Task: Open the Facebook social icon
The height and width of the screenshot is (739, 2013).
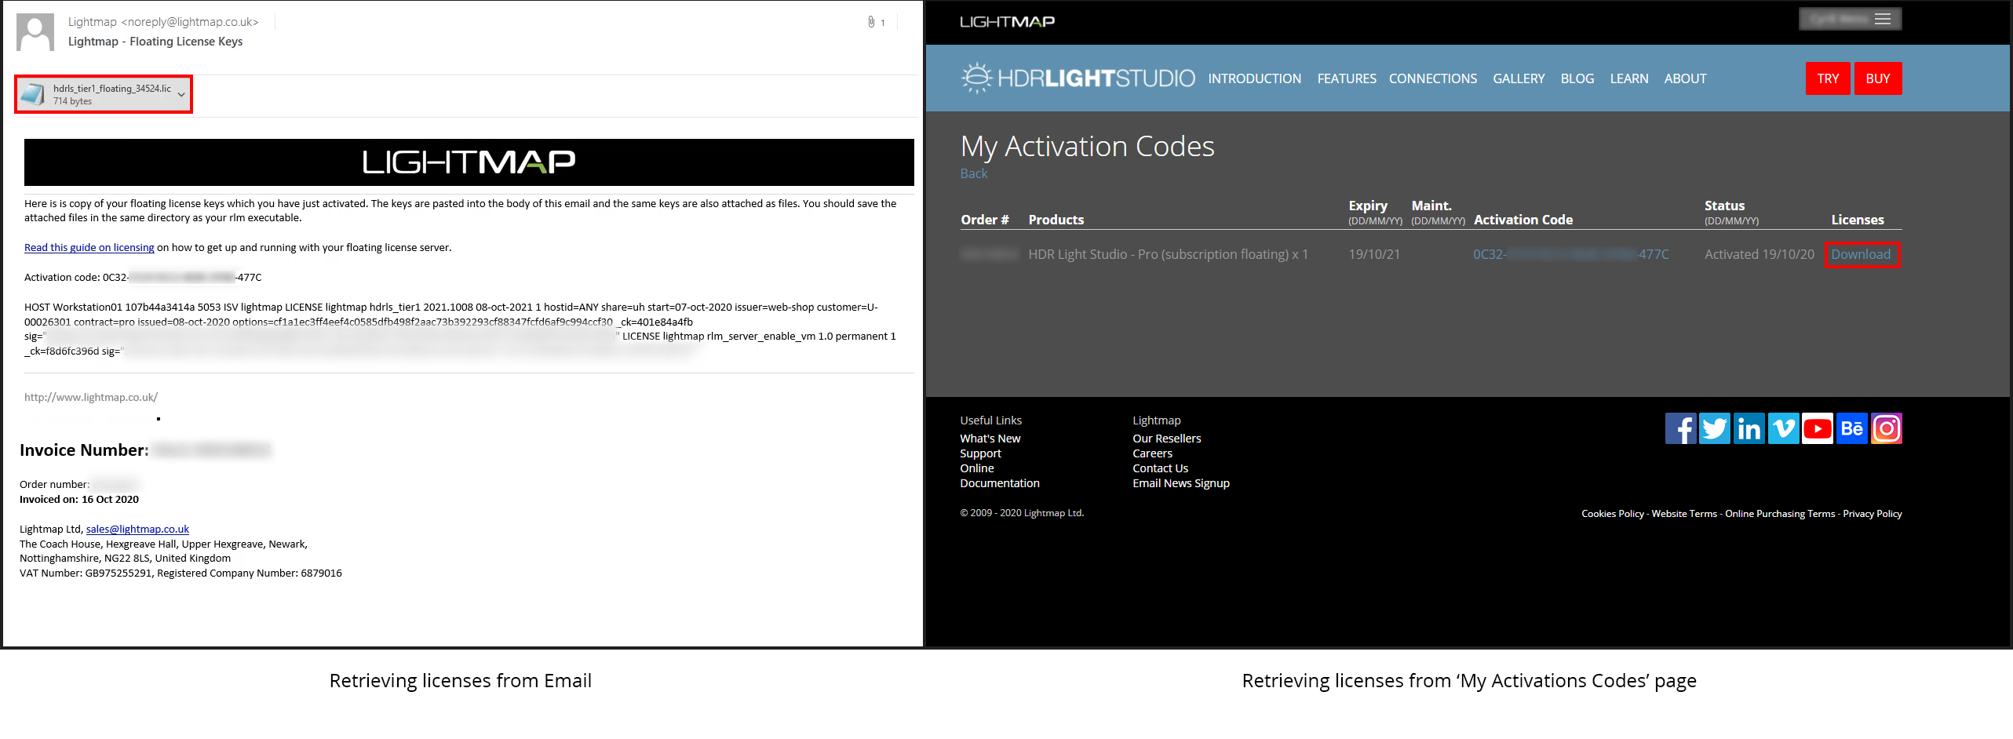Action: (1680, 428)
